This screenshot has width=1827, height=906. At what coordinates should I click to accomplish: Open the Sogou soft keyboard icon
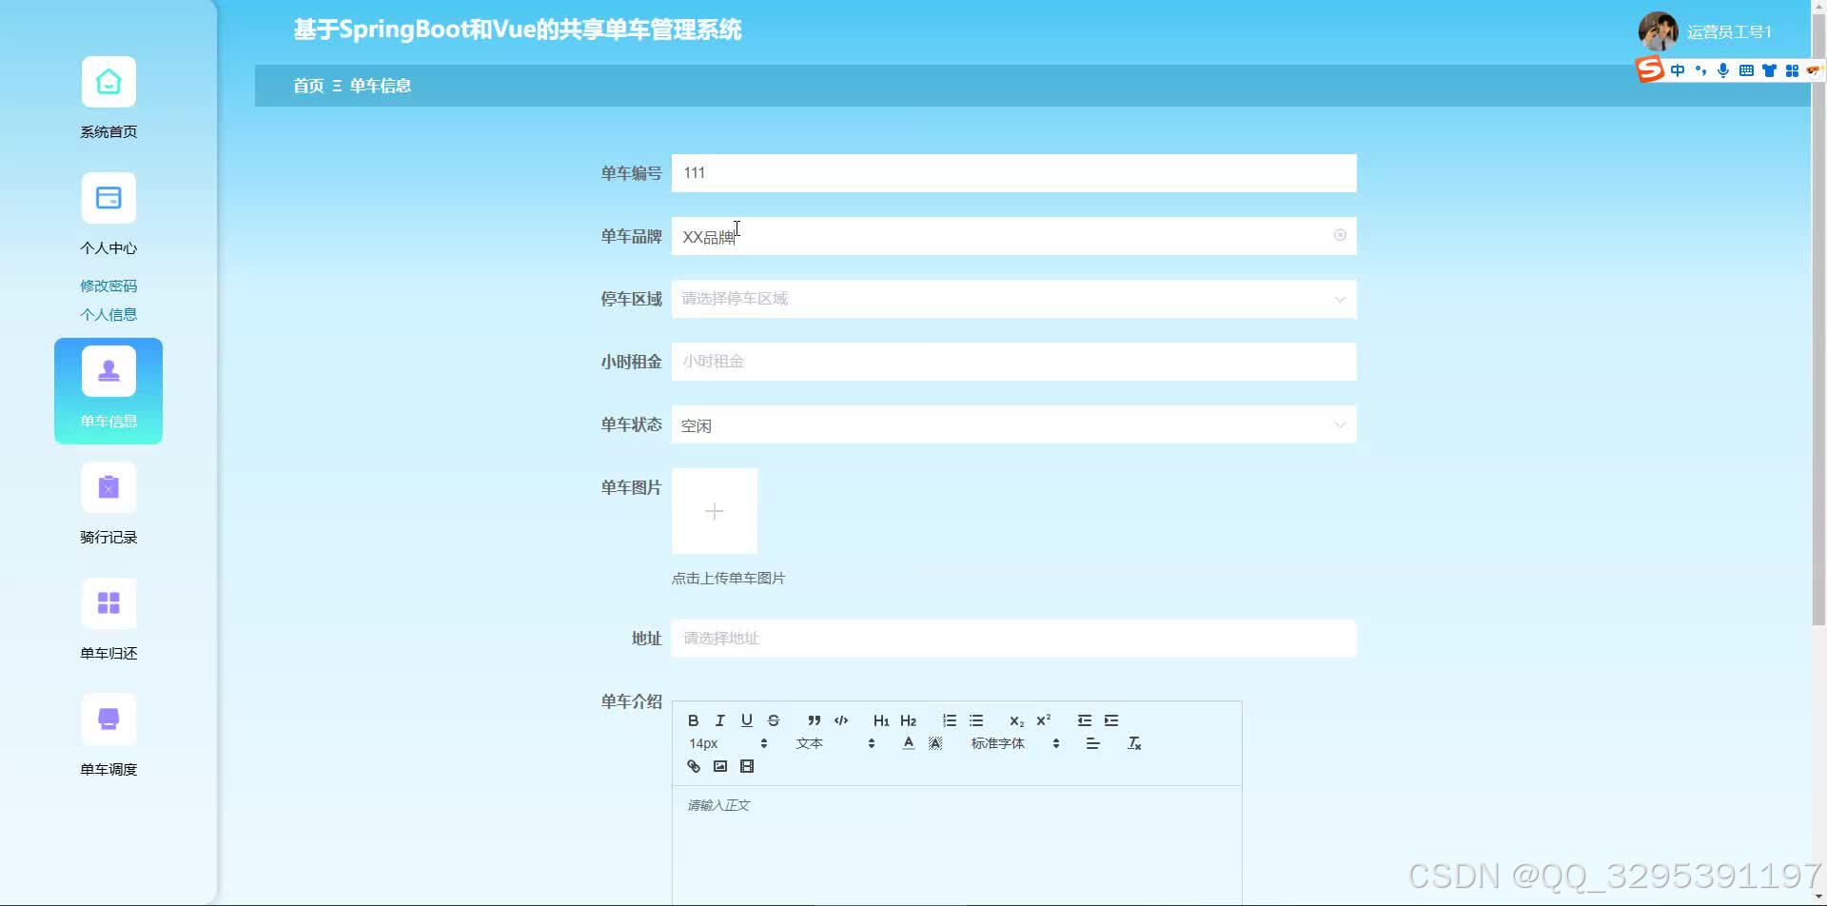[x=1746, y=69]
